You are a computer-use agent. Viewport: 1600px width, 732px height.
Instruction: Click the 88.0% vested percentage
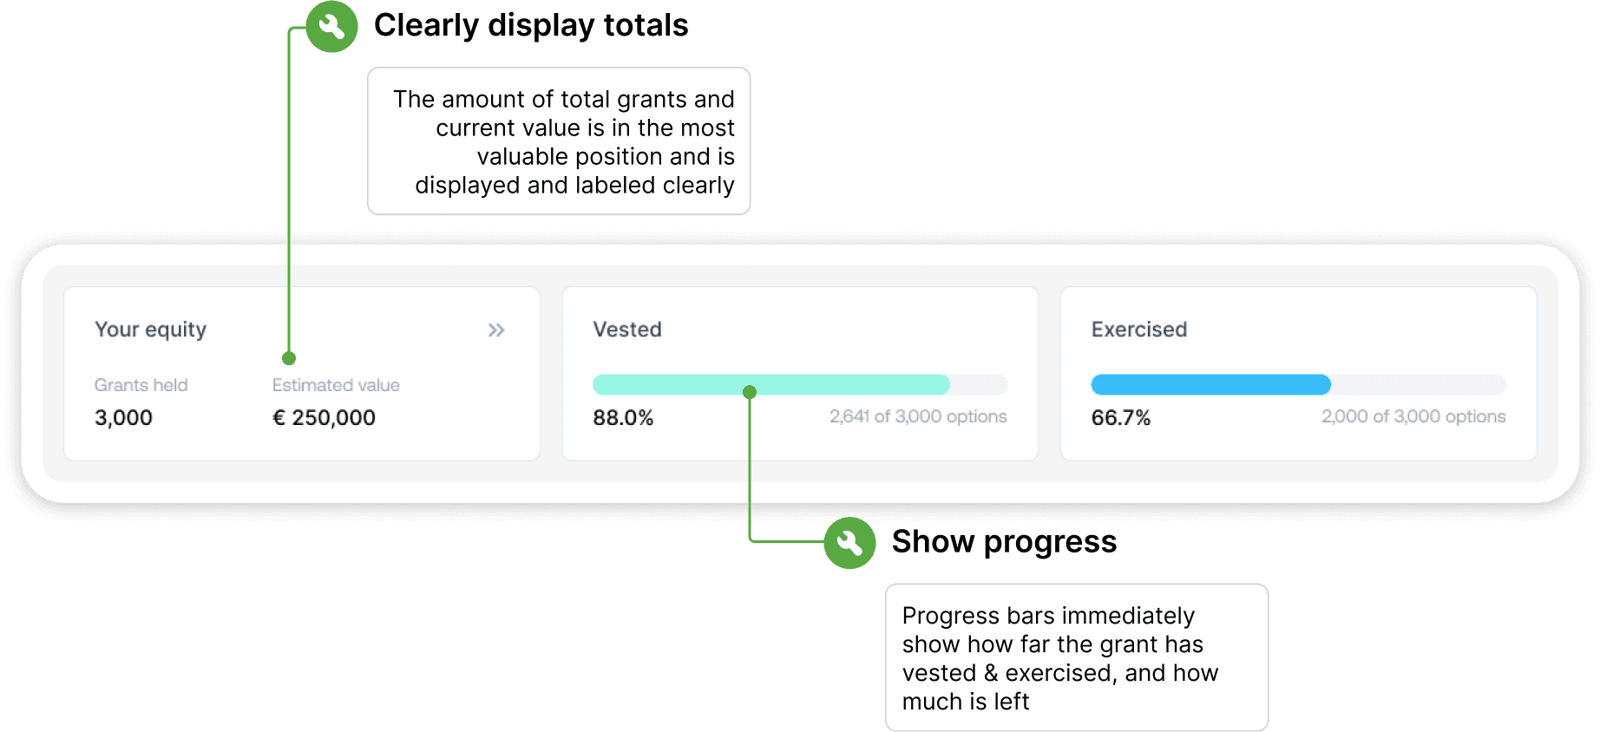(x=623, y=418)
